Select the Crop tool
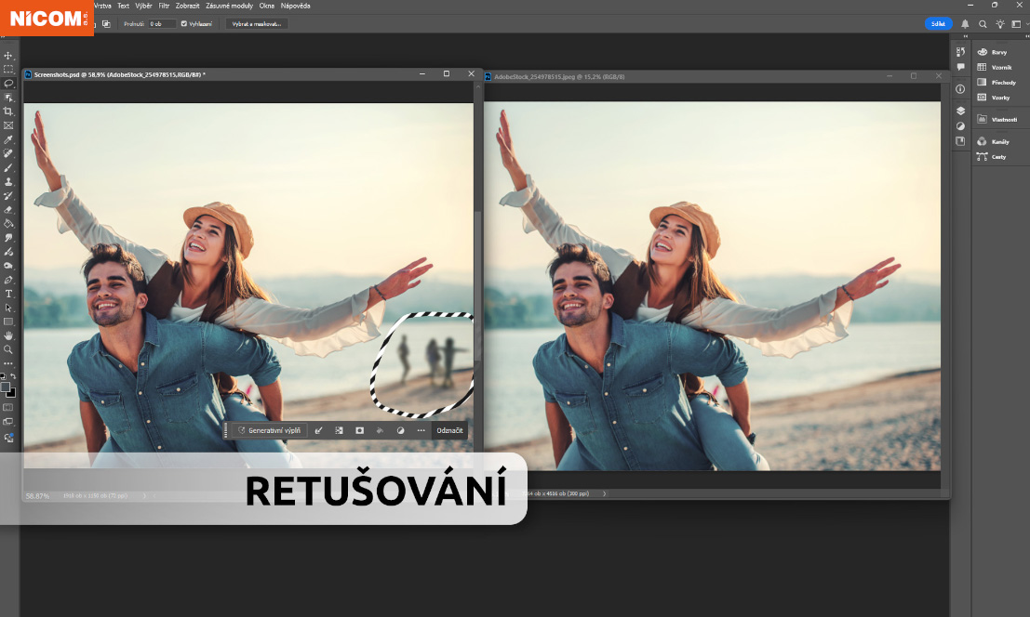1030x617 pixels. point(8,112)
